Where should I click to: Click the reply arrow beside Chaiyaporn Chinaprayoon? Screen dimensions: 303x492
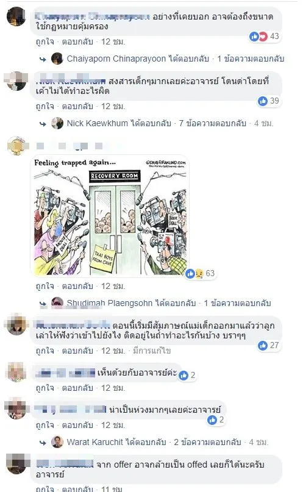[43, 59]
